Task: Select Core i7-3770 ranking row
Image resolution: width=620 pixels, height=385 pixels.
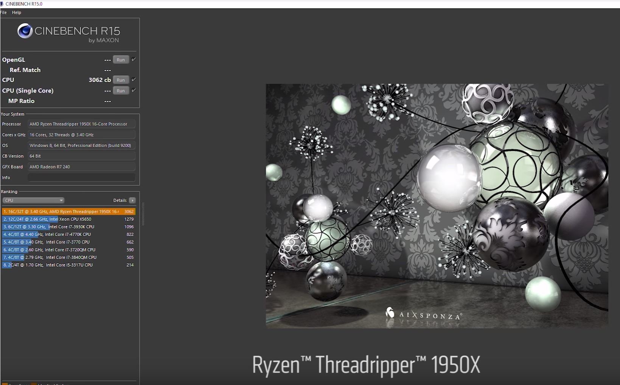Action: tap(68, 242)
